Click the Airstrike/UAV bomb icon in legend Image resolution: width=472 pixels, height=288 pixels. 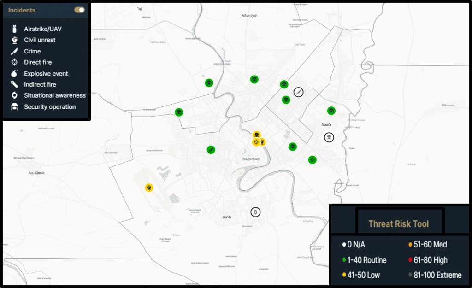pos(14,29)
